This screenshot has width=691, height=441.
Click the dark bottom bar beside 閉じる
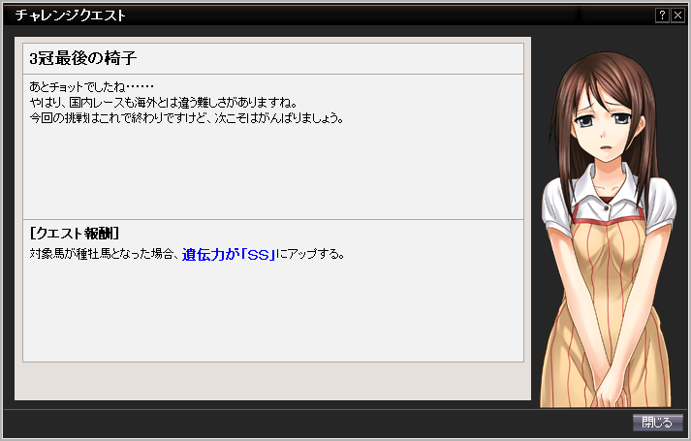pyautogui.click(x=317, y=423)
